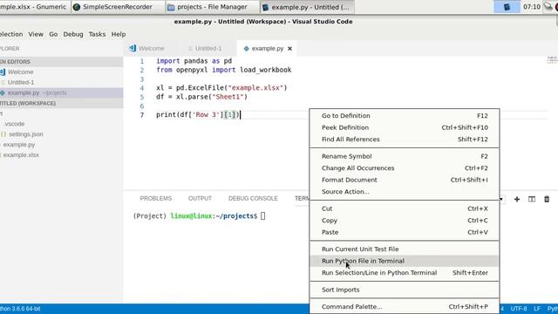
Task: Open the Debug menu
Action: tap(73, 34)
